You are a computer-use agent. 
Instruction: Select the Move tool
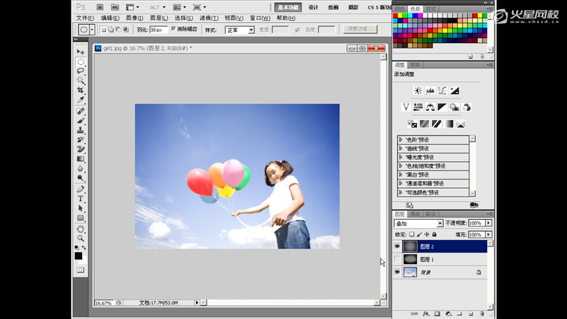tap(81, 51)
